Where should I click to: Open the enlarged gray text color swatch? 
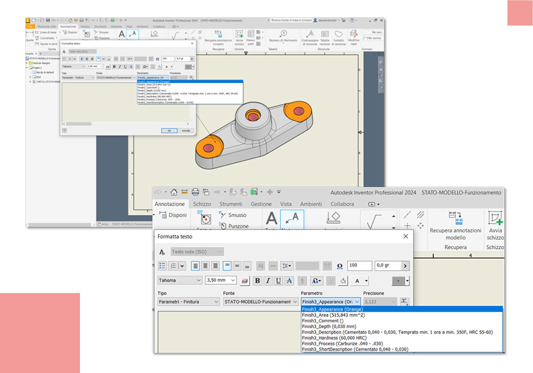pyautogui.click(x=401, y=280)
